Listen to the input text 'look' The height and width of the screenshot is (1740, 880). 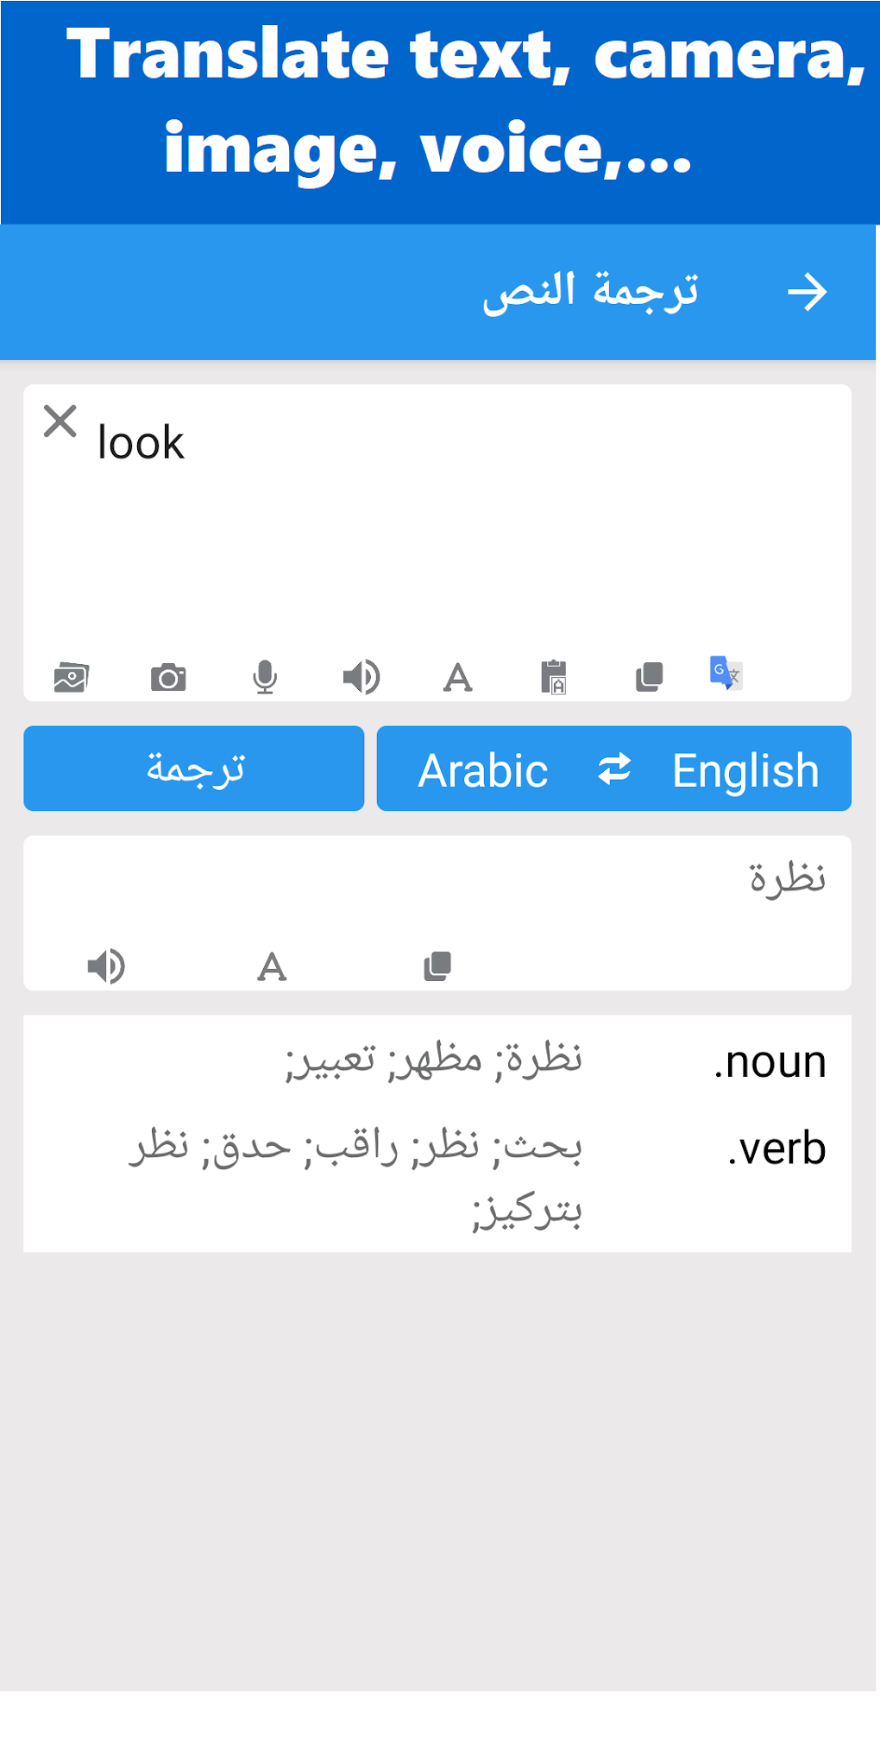click(361, 677)
